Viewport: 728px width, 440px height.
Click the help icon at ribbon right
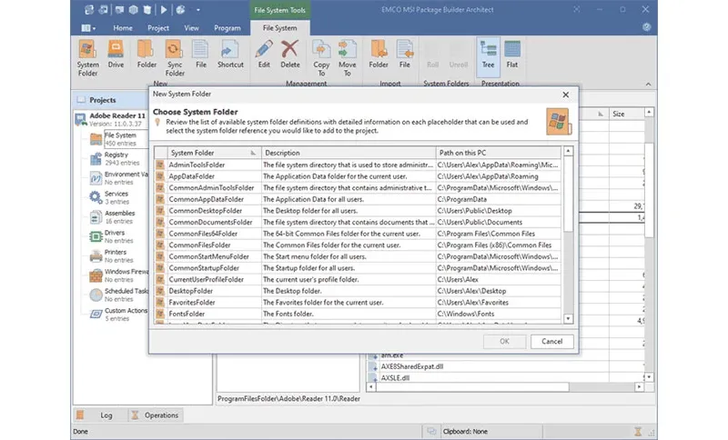(x=647, y=27)
